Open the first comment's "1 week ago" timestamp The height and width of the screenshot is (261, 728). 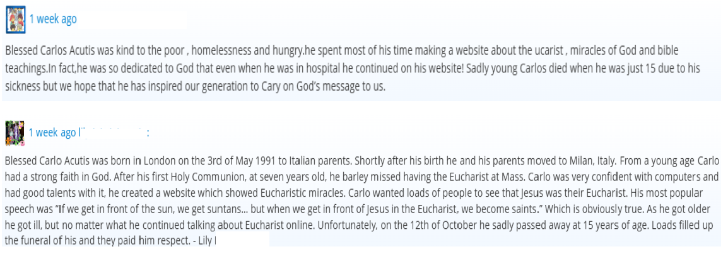53,19
